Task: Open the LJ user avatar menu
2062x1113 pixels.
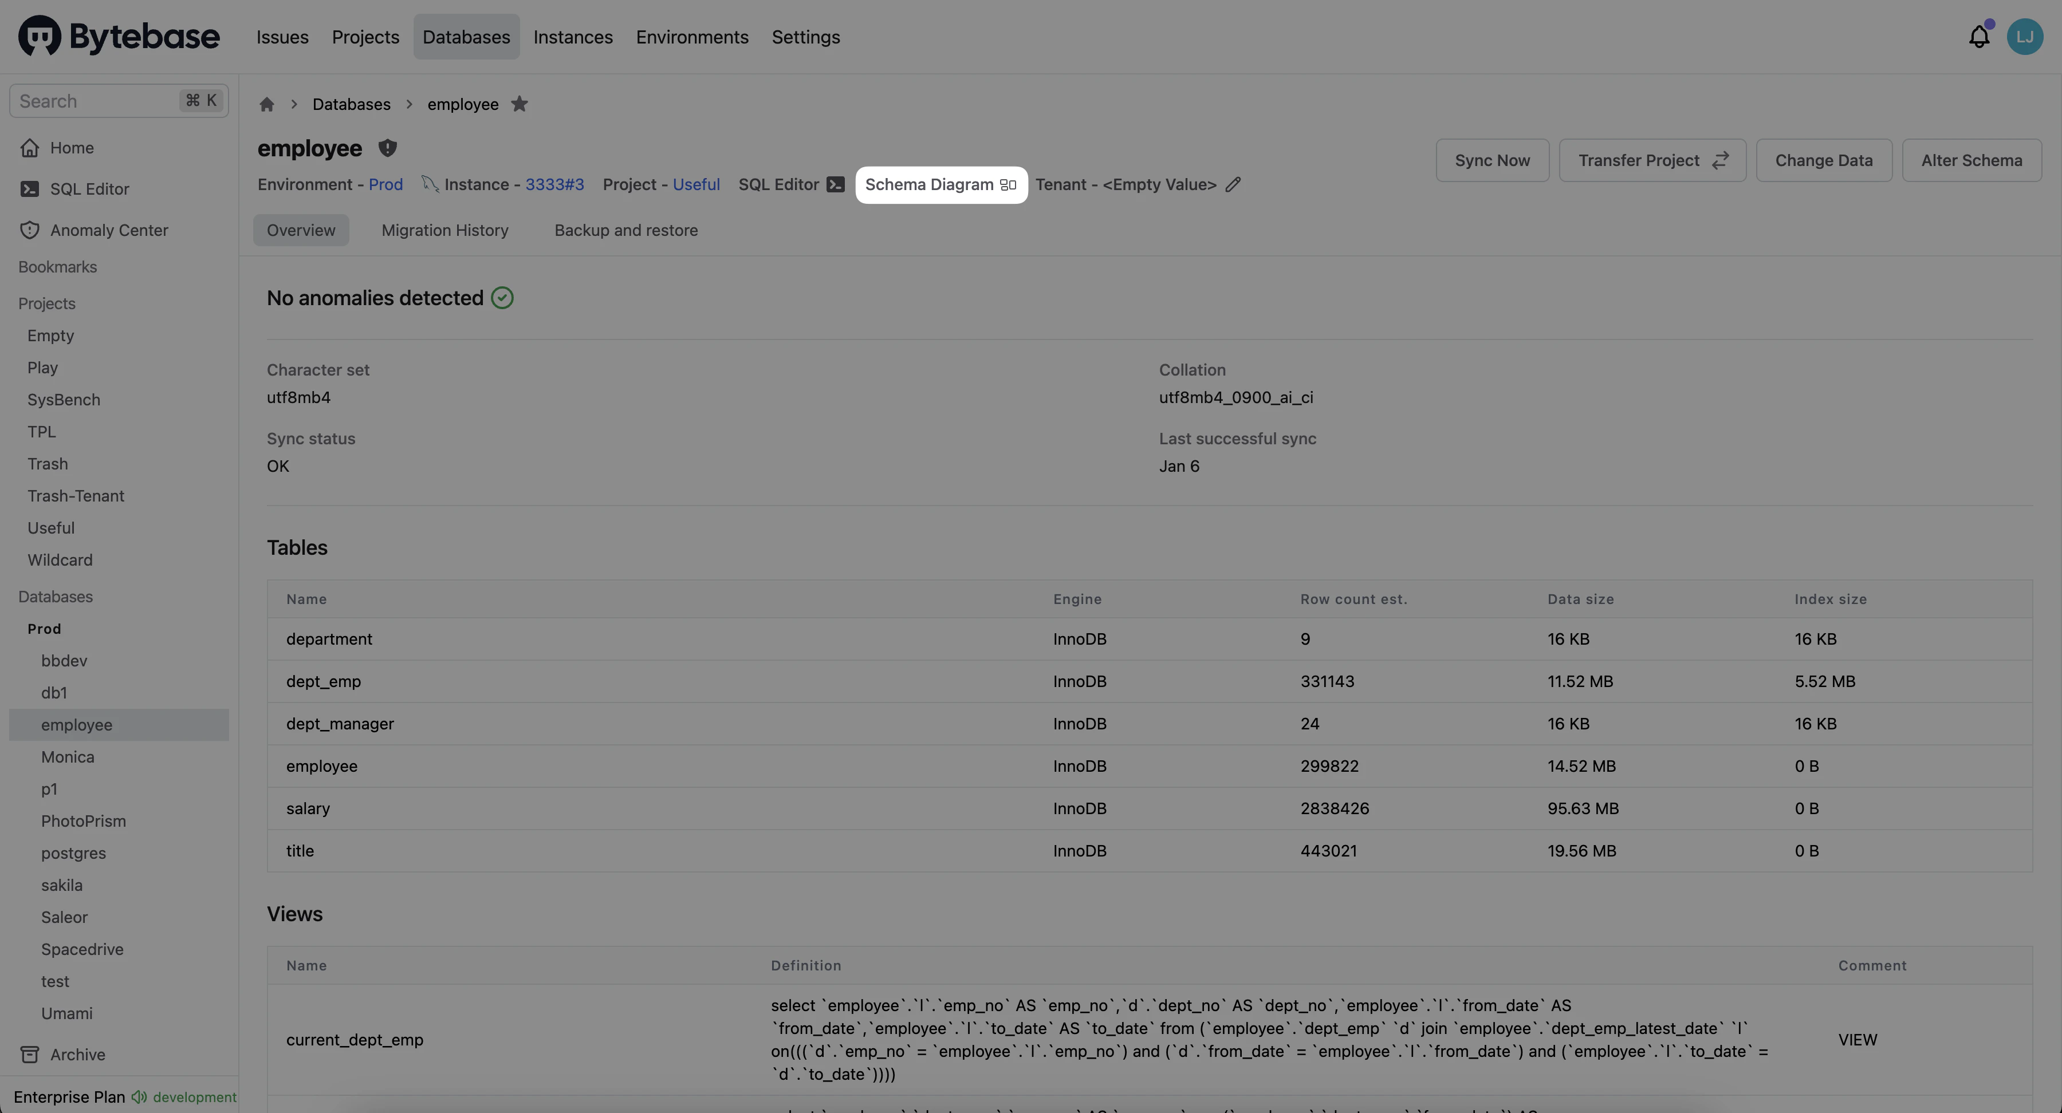Action: click(2026, 36)
